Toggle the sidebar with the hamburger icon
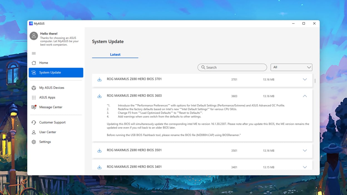Viewport: 347px width, 195px height. point(34,53)
